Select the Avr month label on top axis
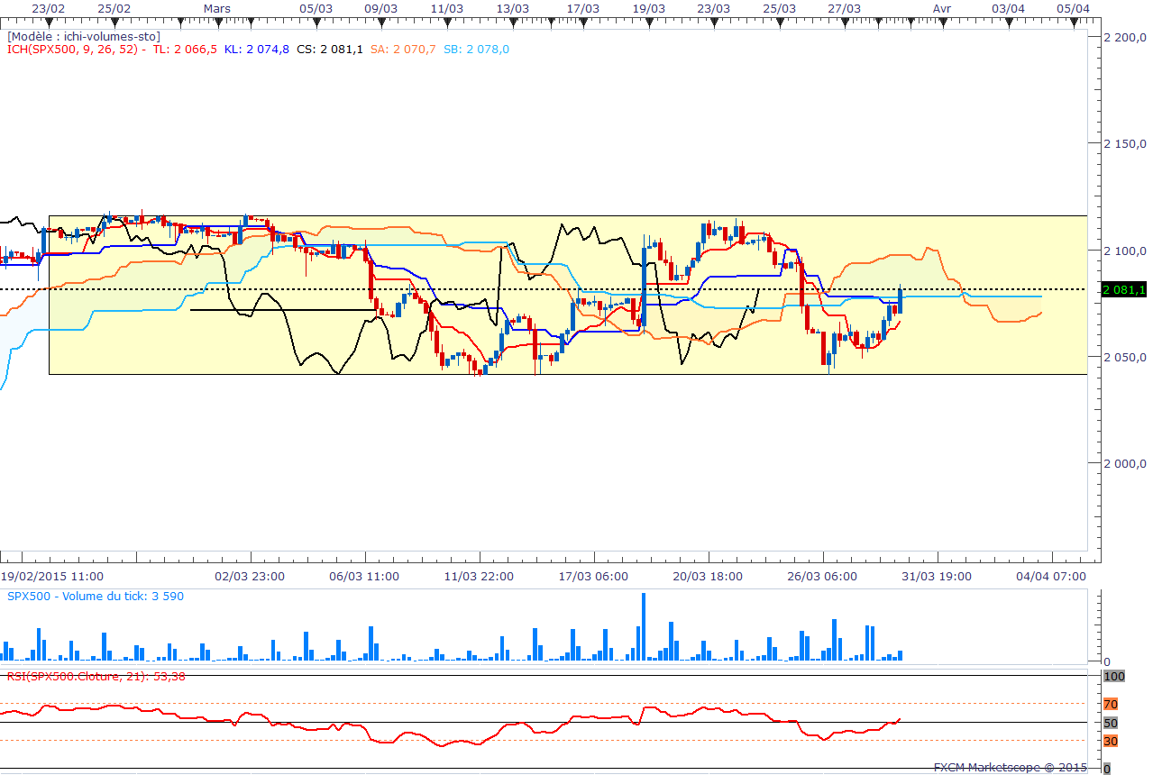1153x775 pixels. (942, 8)
